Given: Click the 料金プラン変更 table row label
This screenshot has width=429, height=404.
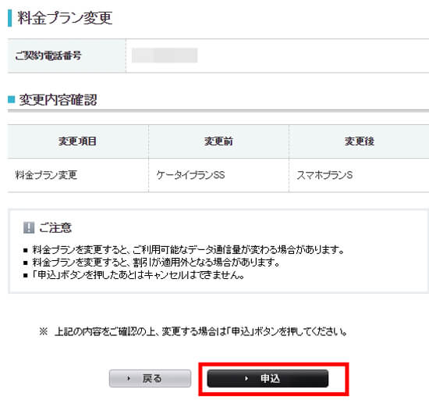Looking at the screenshot, I should [x=46, y=175].
